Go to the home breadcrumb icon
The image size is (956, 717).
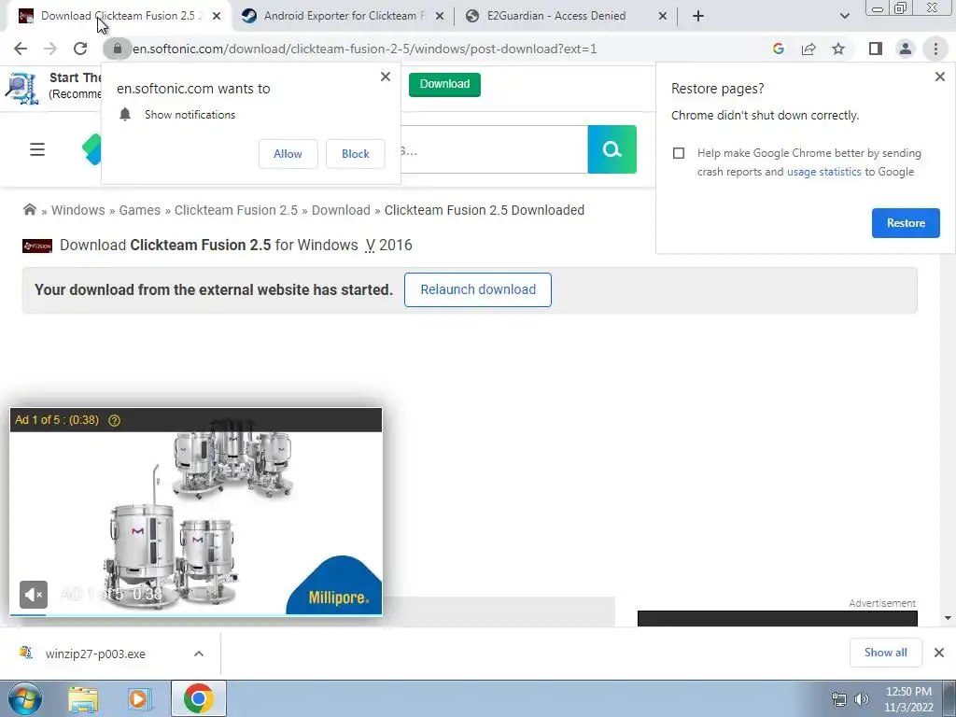coord(29,210)
